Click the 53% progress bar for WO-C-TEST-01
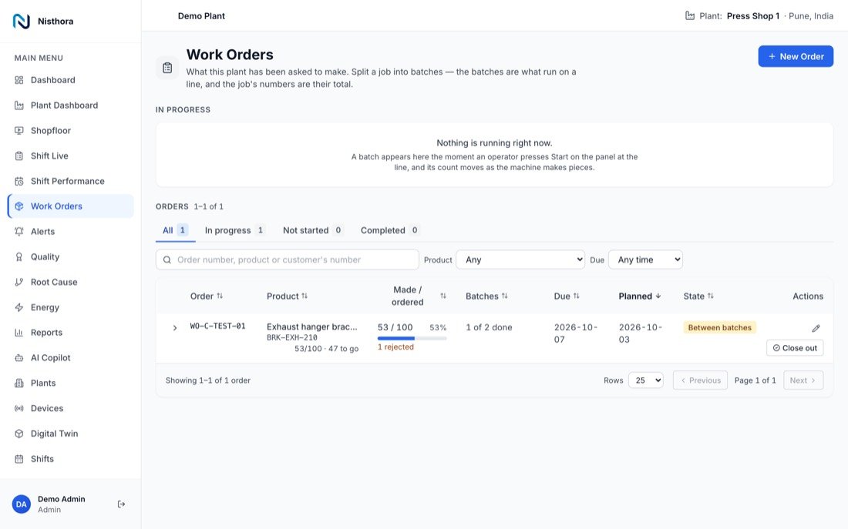 pyautogui.click(x=412, y=338)
